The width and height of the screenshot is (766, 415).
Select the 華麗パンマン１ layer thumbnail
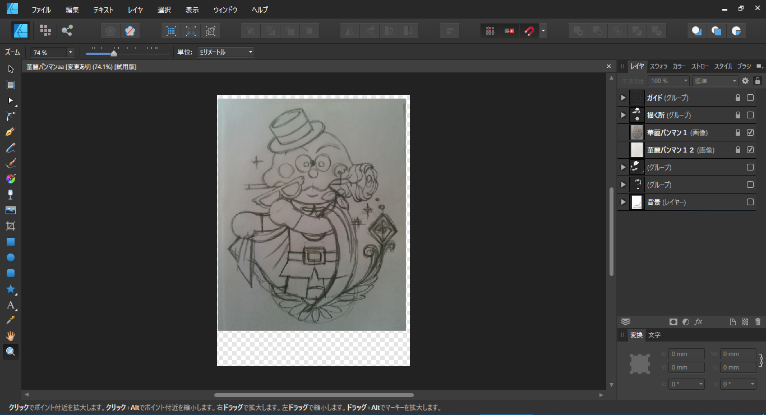(637, 132)
